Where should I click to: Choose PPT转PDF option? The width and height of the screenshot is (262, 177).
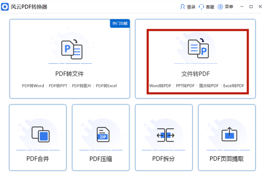coord(185,86)
